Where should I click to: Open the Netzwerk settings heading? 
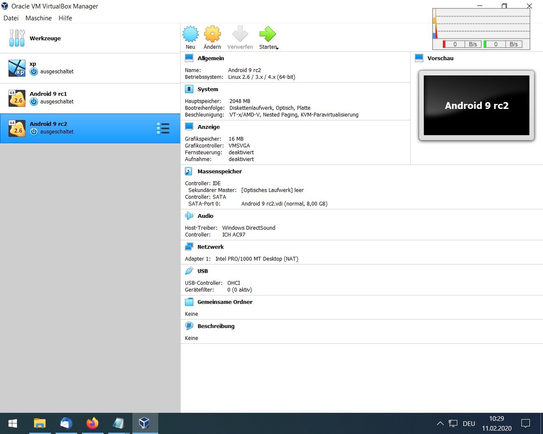tap(211, 247)
